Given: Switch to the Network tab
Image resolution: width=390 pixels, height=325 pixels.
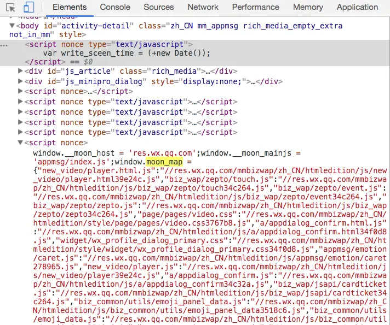Looking at the screenshot, I should (203, 7).
